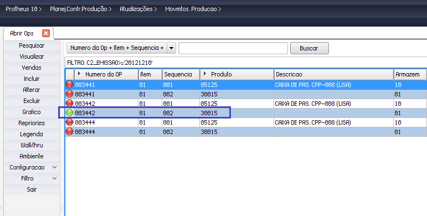The height and width of the screenshot is (216, 427).
Task: Choose Visualizar in side menu
Action: [x=32, y=56]
